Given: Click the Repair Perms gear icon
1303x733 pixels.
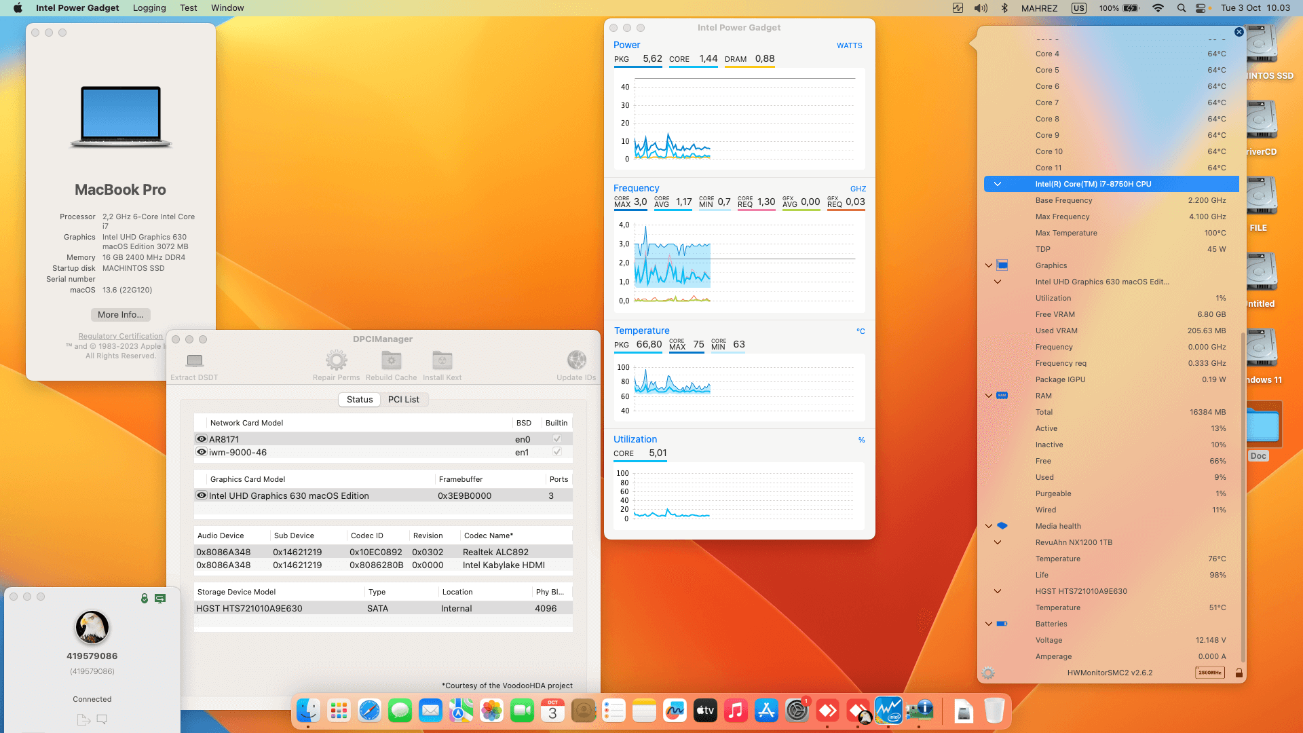Looking at the screenshot, I should [x=336, y=360].
